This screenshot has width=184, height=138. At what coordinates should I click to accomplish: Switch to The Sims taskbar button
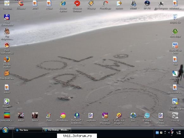coord(28,130)
